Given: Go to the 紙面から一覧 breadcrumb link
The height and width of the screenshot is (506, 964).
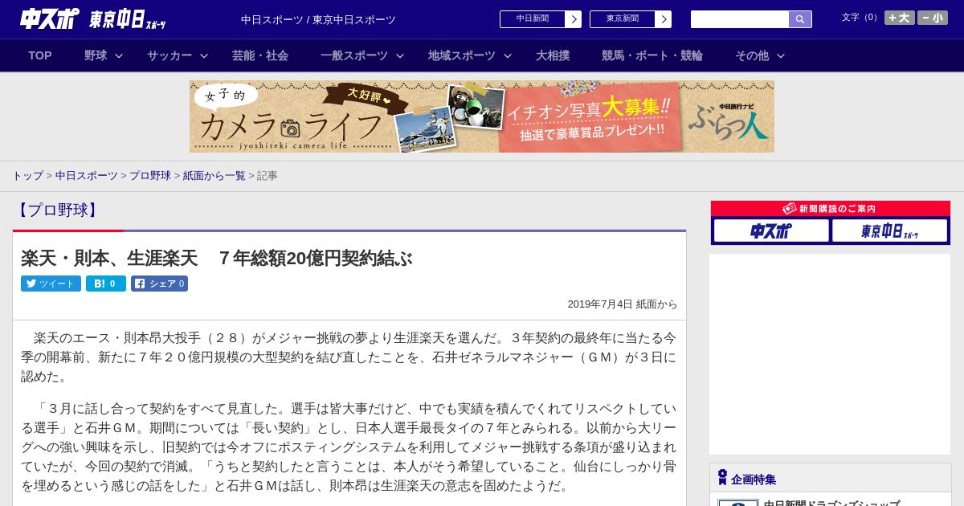Looking at the screenshot, I should [214, 175].
